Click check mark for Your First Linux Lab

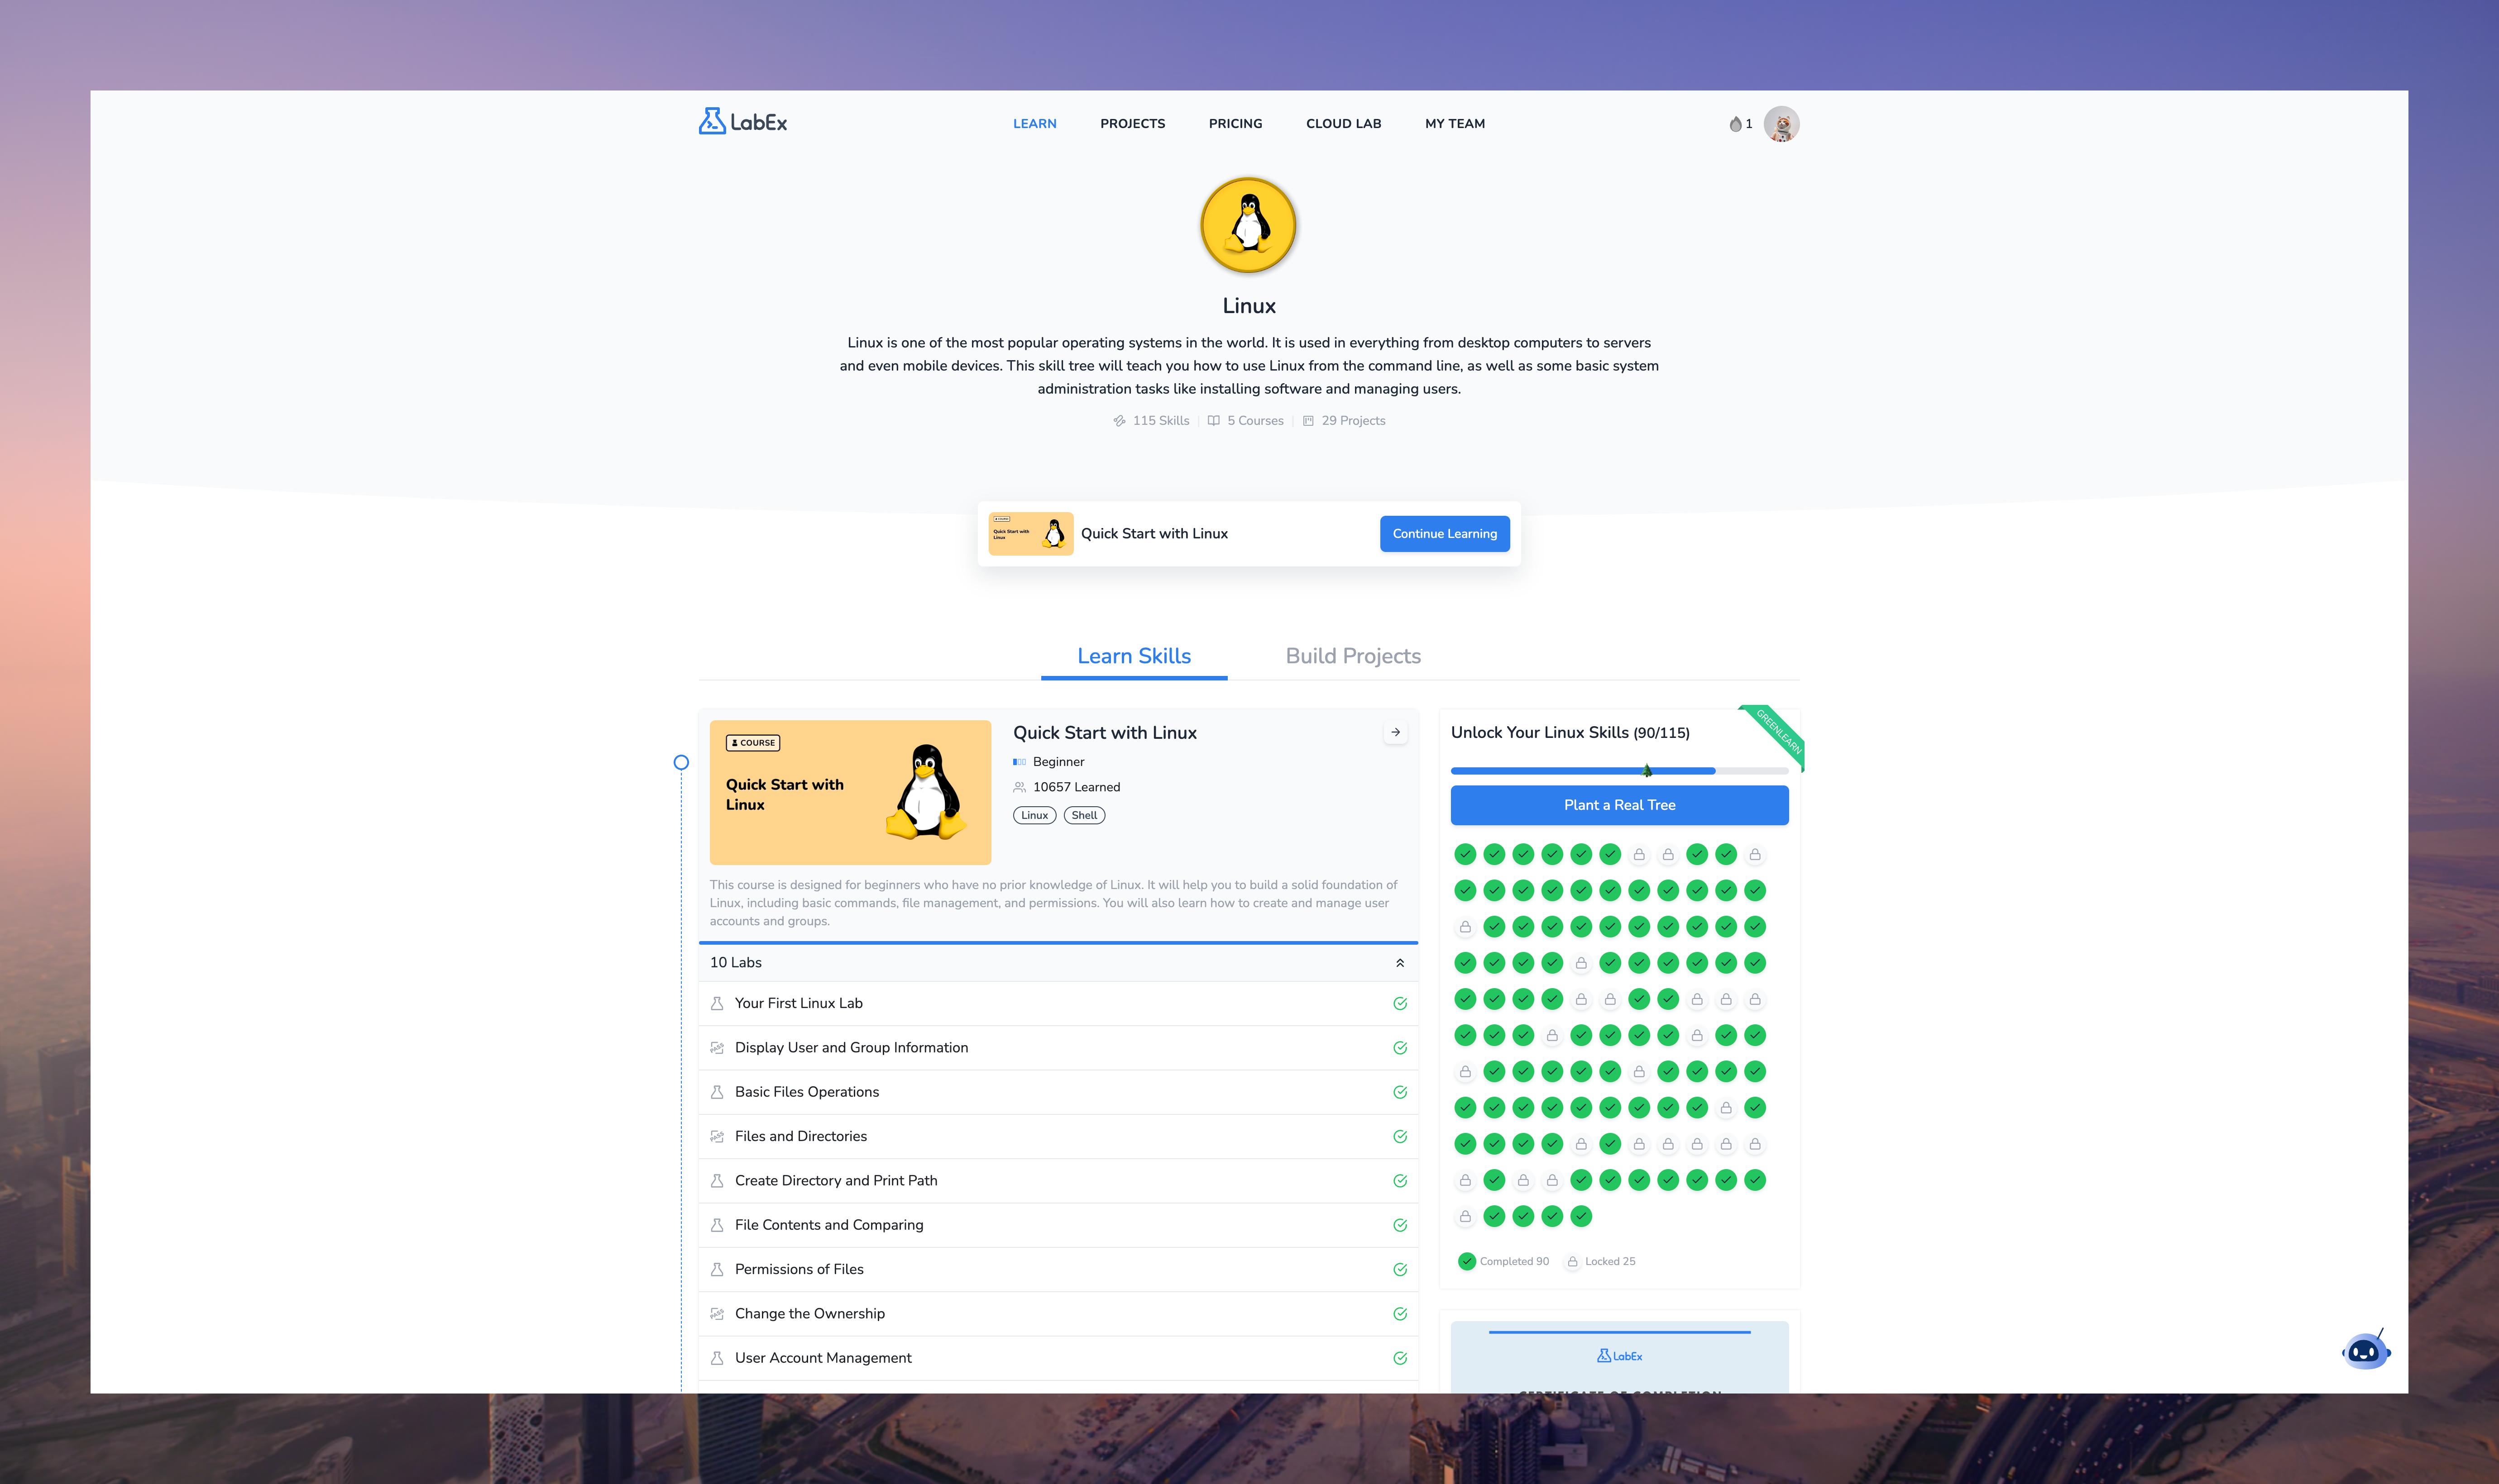1399,1004
